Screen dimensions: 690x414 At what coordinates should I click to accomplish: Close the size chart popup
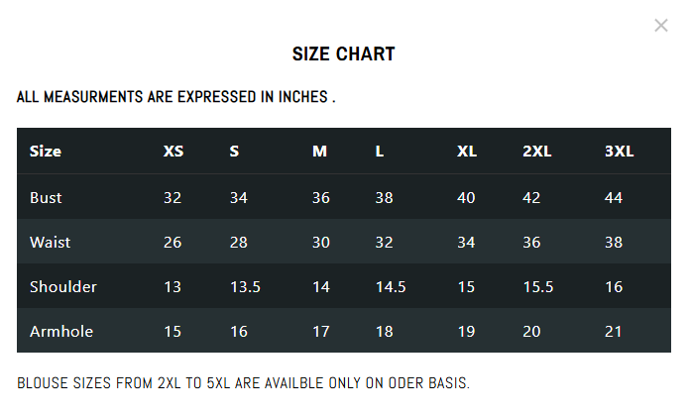point(661,26)
